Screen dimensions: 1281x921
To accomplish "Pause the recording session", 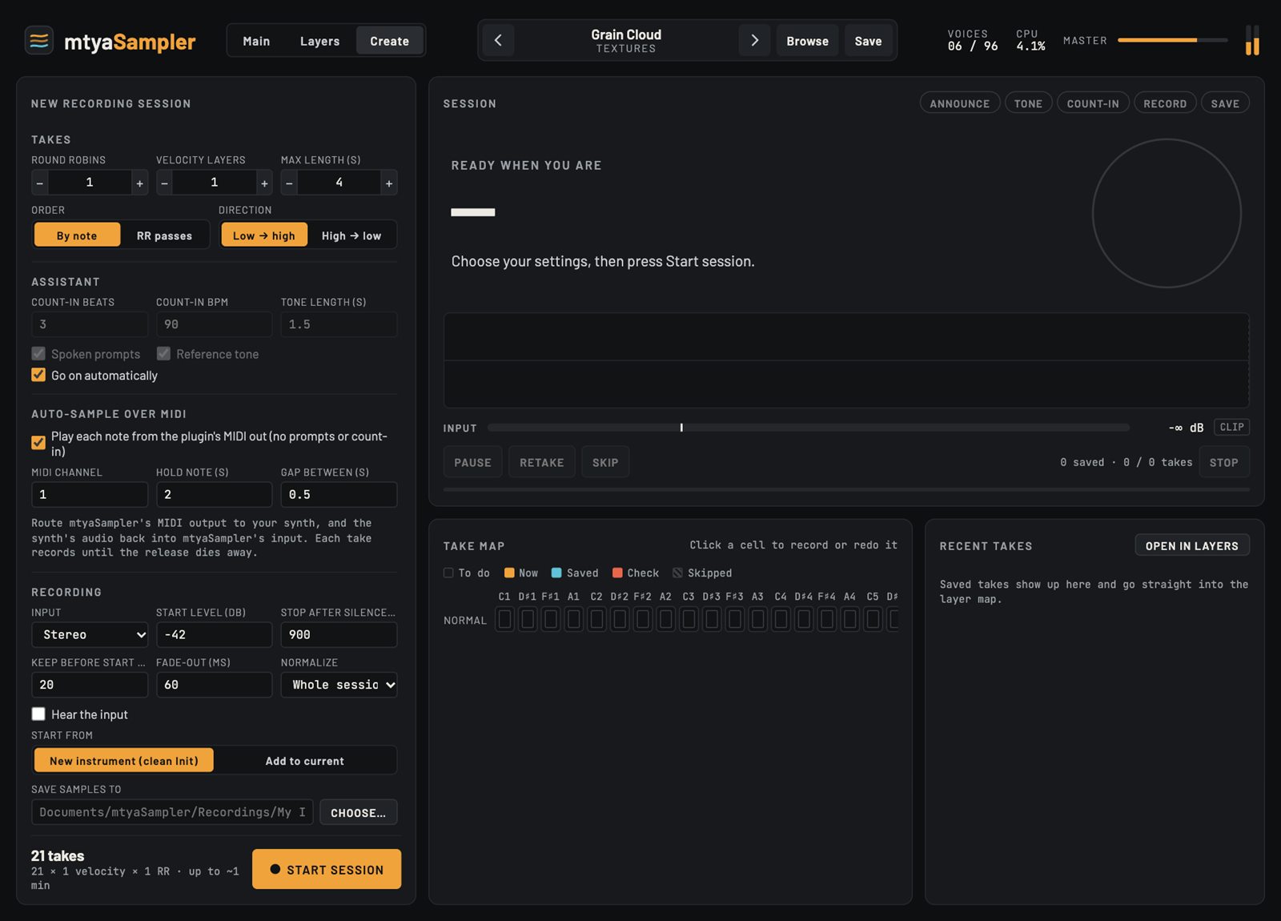I will tap(472, 462).
